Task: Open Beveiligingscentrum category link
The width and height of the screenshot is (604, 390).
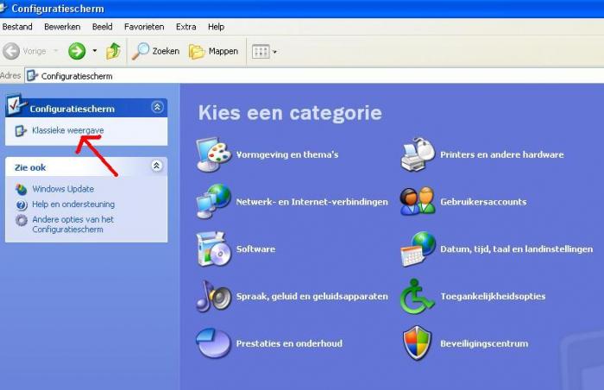Action: [x=484, y=343]
